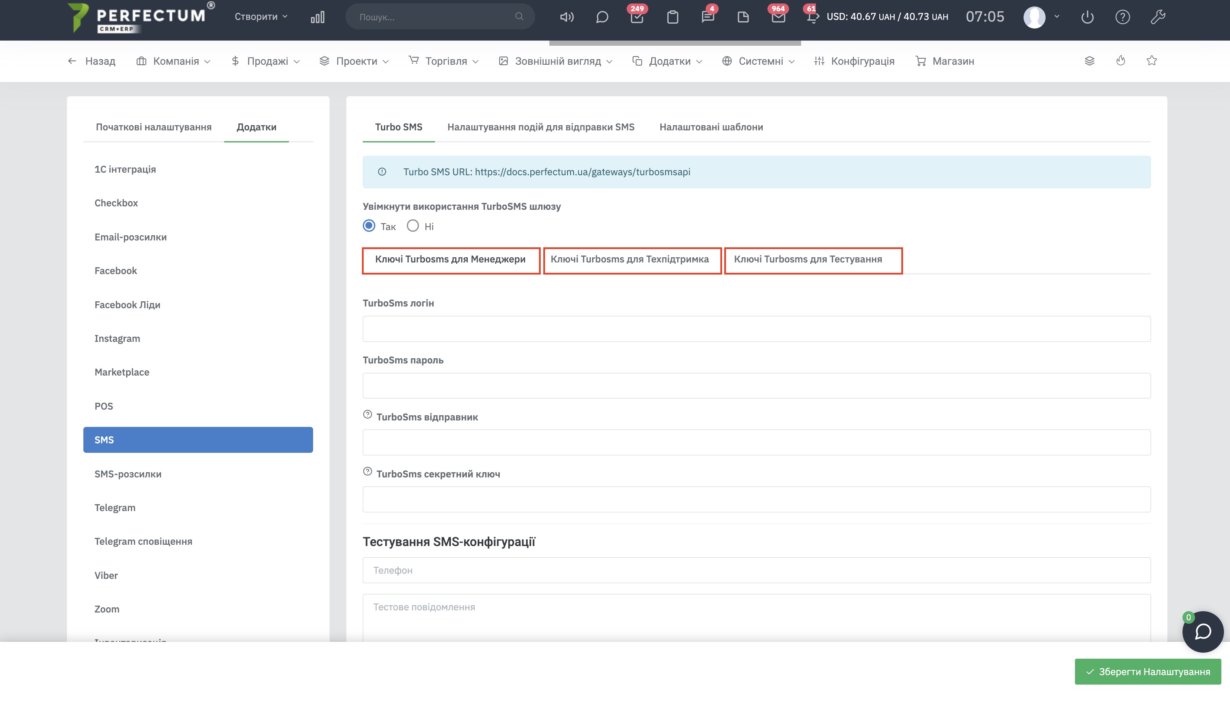1230x701 pixels.
Task: Open notifications bell with 61 badge
Action: pyautogui.click(x=812, y=17)
